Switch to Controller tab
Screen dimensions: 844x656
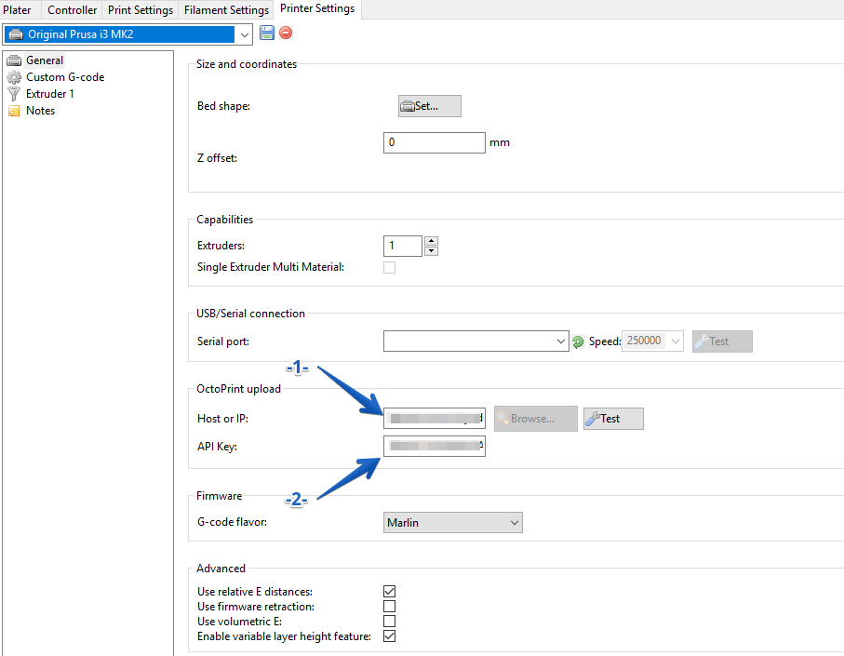(73, 9)
